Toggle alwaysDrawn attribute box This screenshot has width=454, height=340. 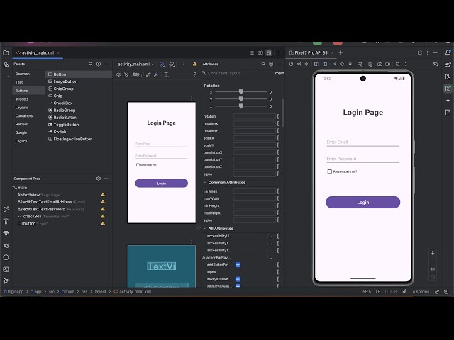(x=238, y=279)
